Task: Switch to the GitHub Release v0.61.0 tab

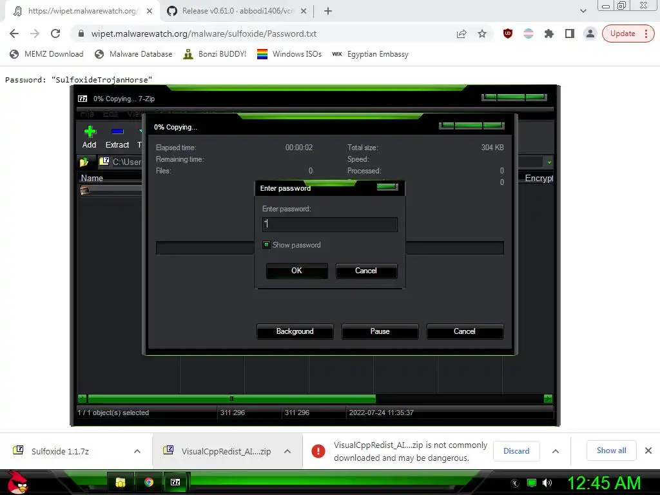Action: (x=237, y=11)
